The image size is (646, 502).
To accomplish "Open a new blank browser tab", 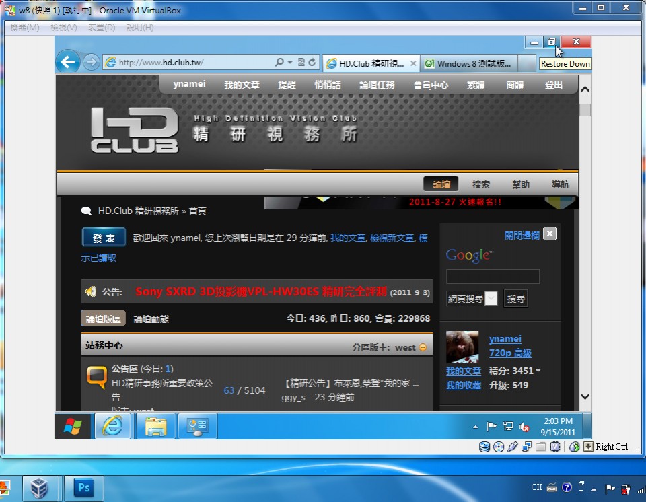I will 526,63.
